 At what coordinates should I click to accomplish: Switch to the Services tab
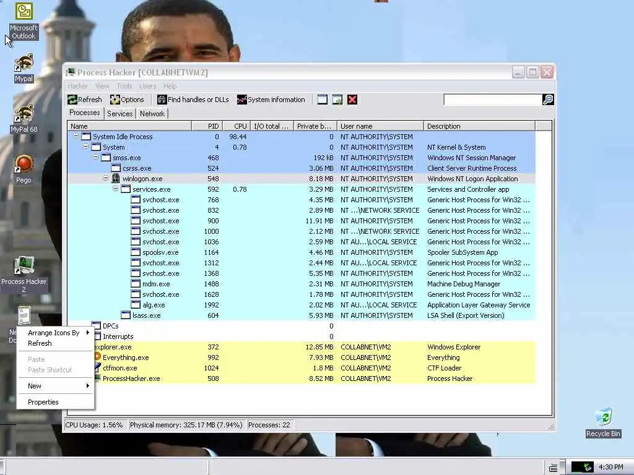pyautogui.click(x=119, y=114)
